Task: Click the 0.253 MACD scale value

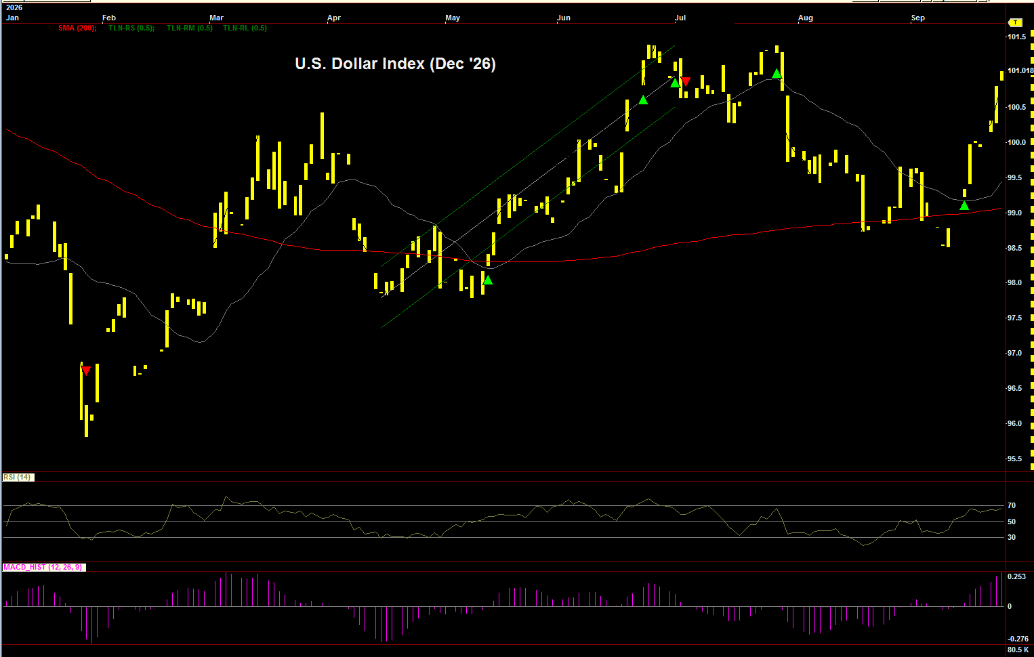Action: coord(1017,576)
